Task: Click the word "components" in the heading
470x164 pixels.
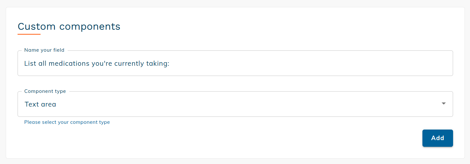Action: pos(90,26)
